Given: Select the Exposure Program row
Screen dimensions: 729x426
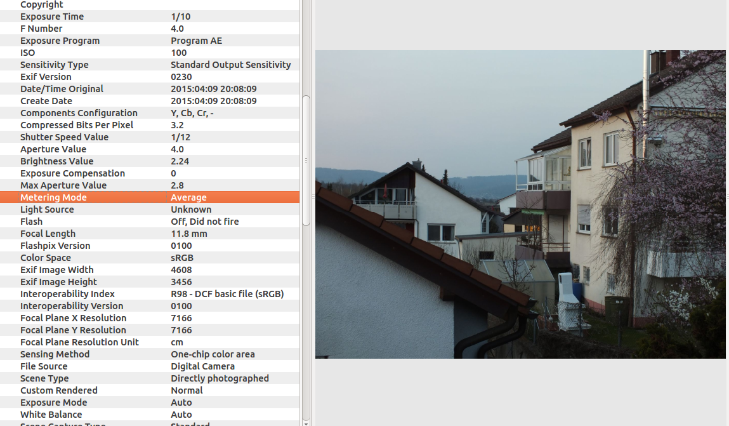Looking at the screenshot, I should 150,41.
